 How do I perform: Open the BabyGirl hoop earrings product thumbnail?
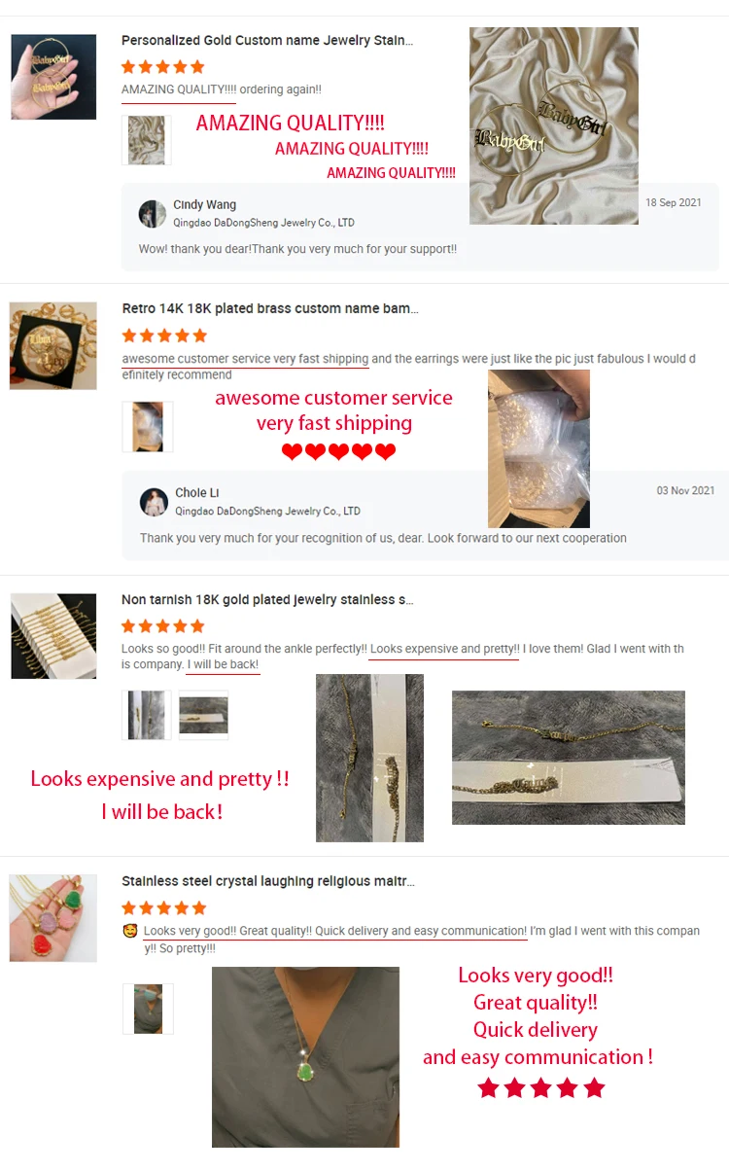click(x=53, y=77)
